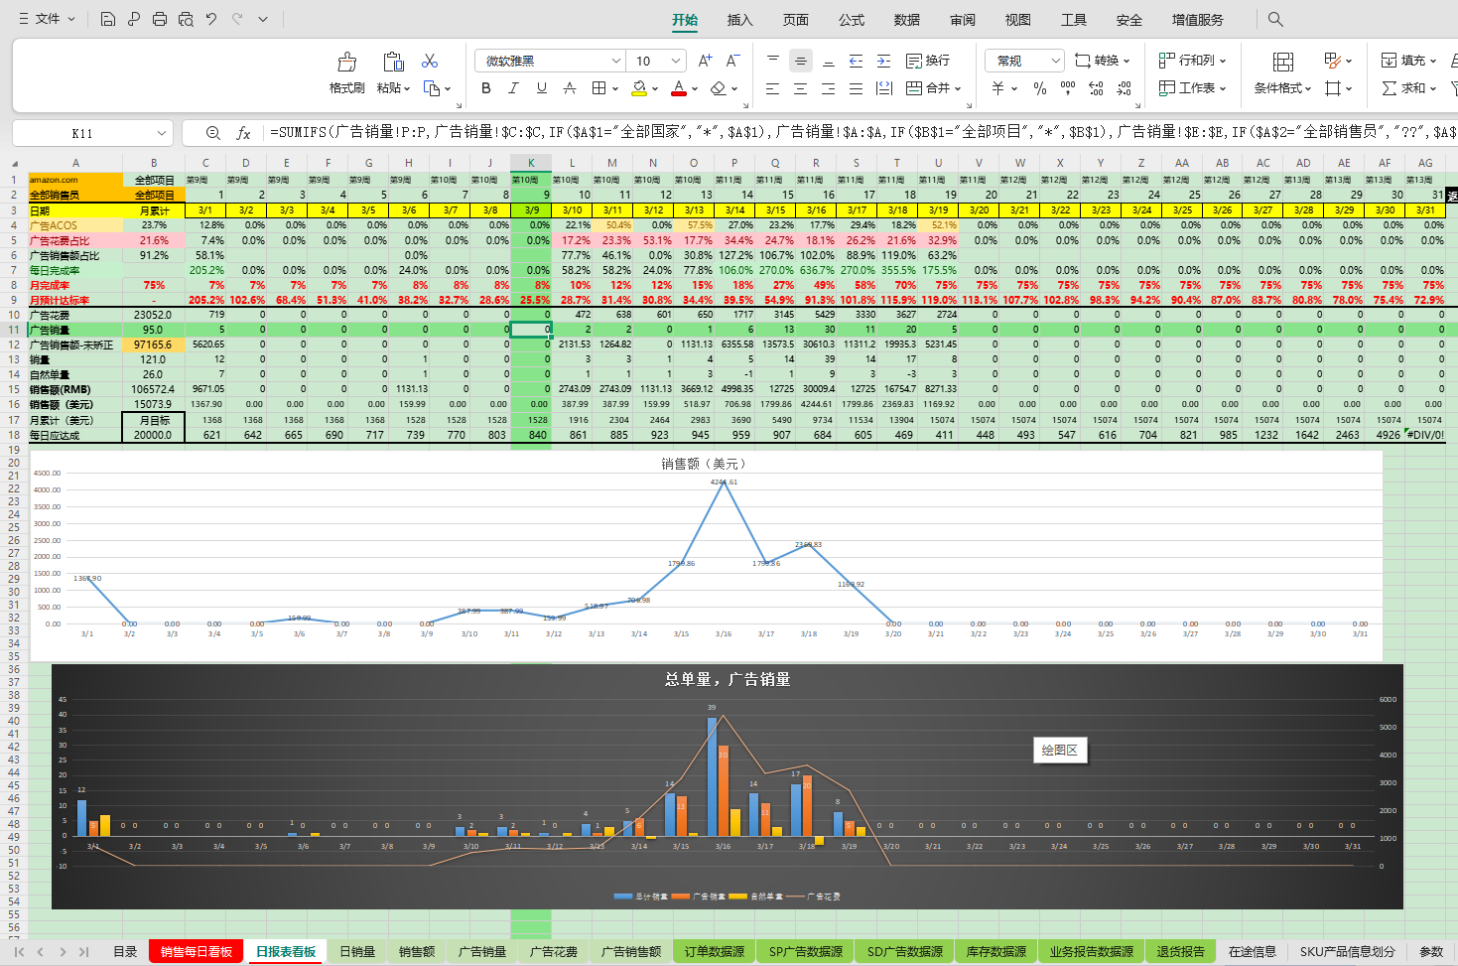Click the 合并 (Merge) button
The height and width of the screenshot is (966, 1458).
pyautogui.click(x=933, y=88)
